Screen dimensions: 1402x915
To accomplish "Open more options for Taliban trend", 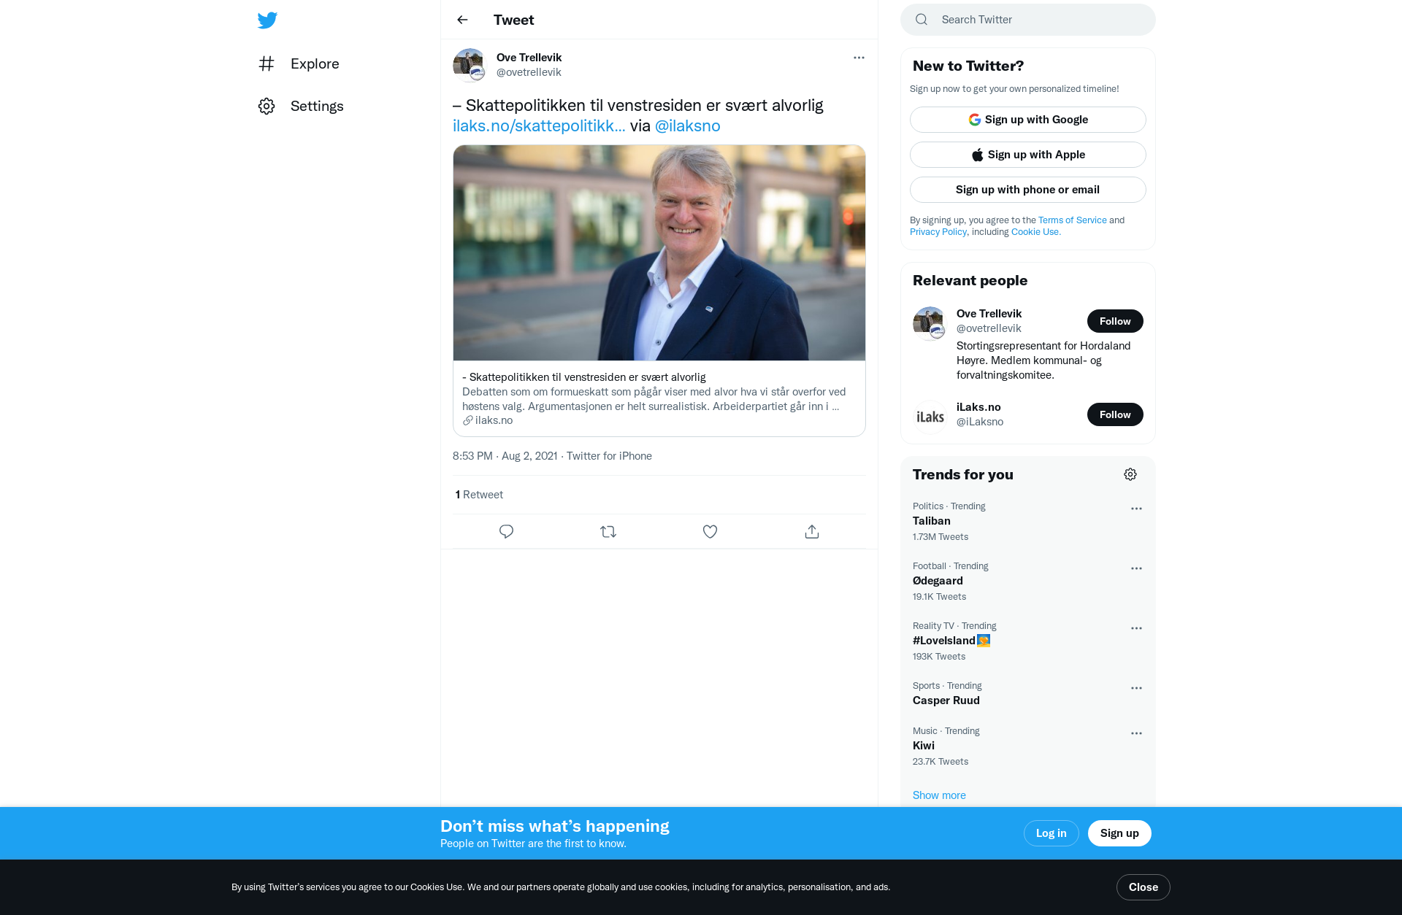I will (x=1136, y=509).
